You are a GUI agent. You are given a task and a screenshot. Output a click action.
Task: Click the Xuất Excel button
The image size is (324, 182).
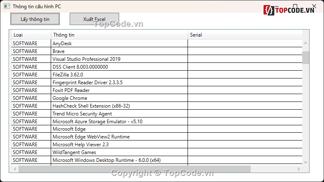tap(94, 19)
